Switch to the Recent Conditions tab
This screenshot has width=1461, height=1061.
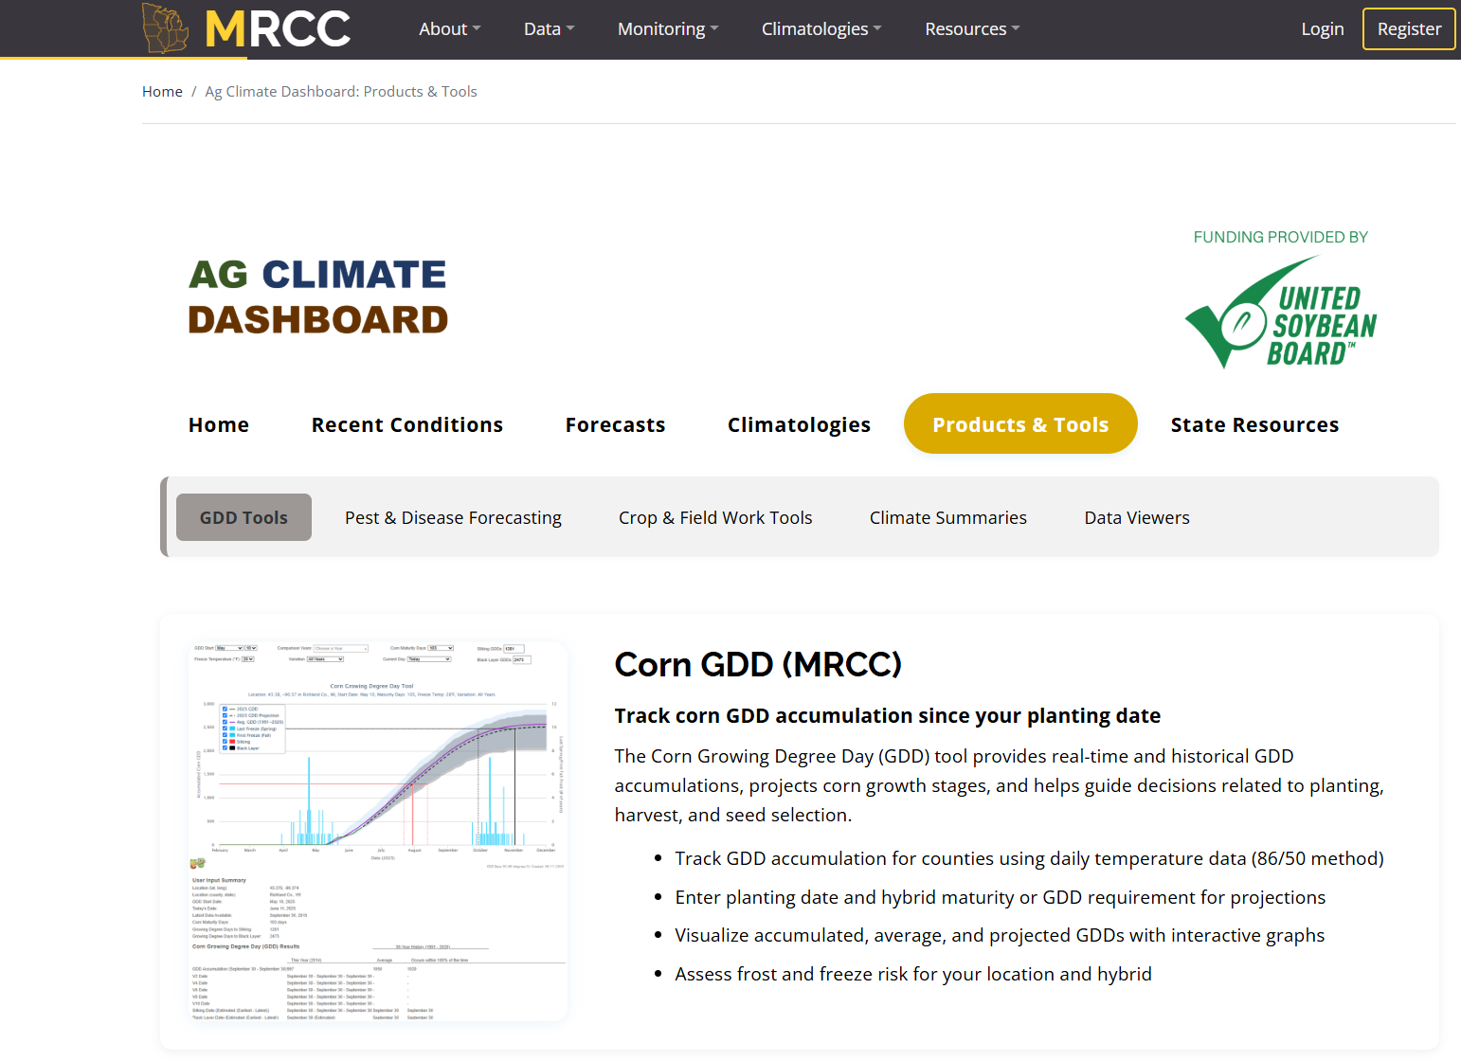coord(407,424)
